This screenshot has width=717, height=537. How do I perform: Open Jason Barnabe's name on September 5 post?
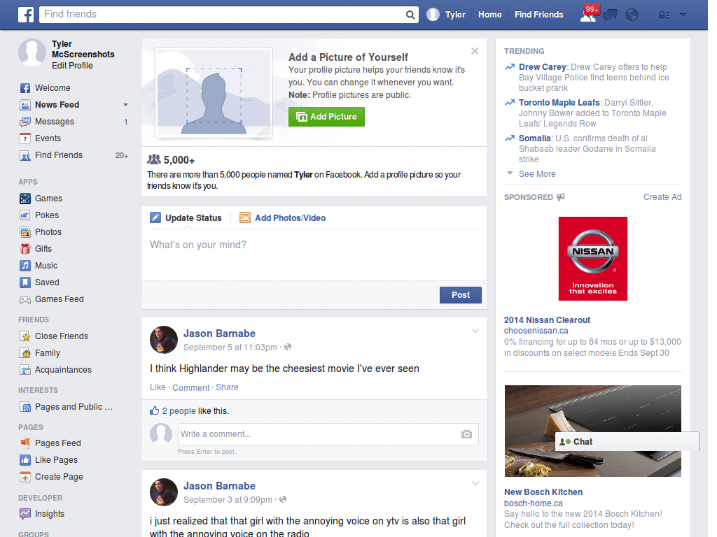pyautogui.click(x=219, y=334)
